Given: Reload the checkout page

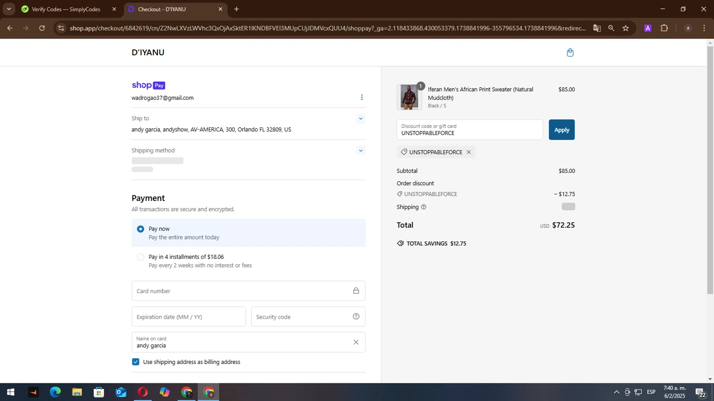Looking at the screenshot, I should 42,28.
